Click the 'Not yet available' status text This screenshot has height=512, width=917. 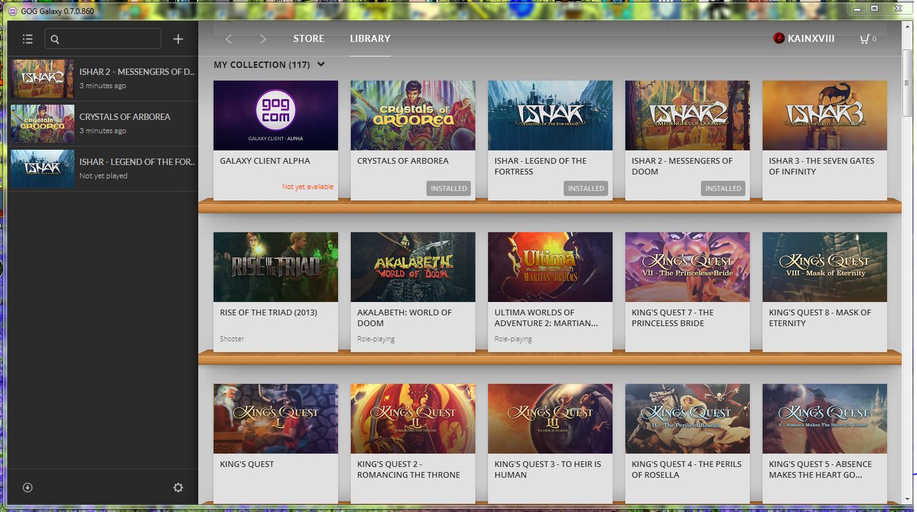point(308,187)
